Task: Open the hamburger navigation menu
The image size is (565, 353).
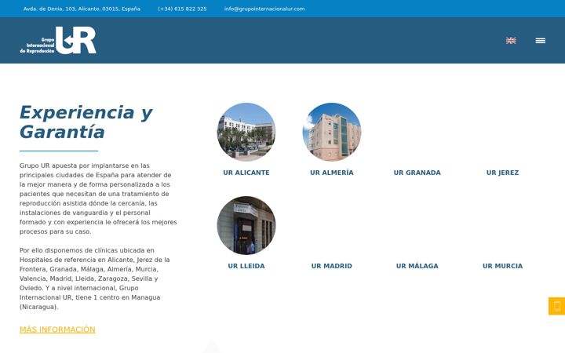Action: tap(540, 41)
